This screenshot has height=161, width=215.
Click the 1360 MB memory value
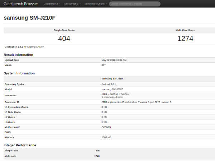pyautogui.click(x=107, y=137)
